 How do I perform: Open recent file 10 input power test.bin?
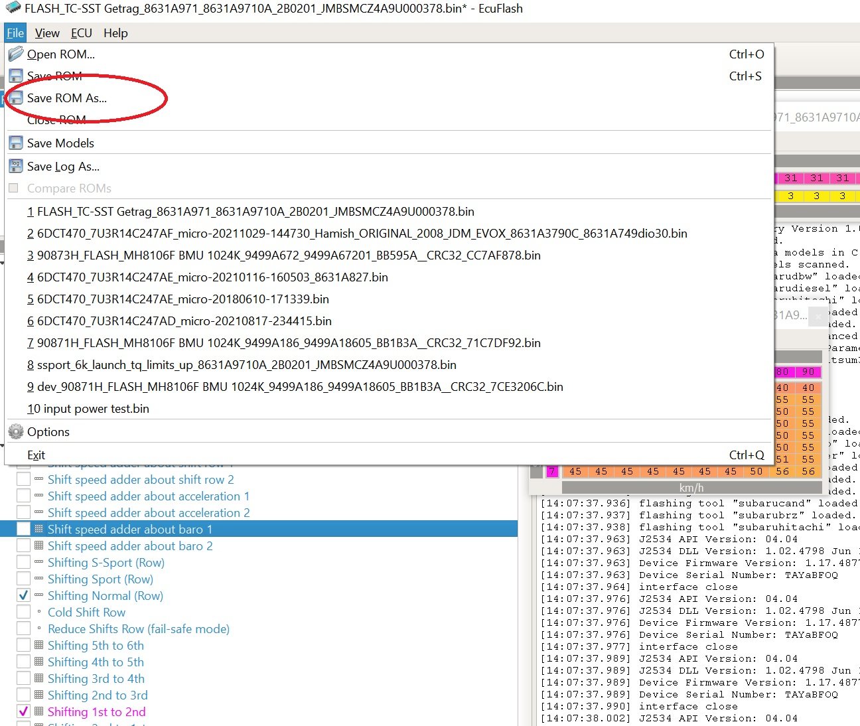(389, 408)
